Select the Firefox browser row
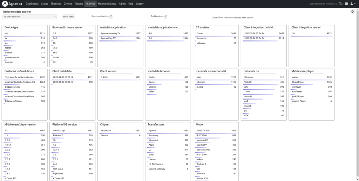 click(x=168, y=77)
